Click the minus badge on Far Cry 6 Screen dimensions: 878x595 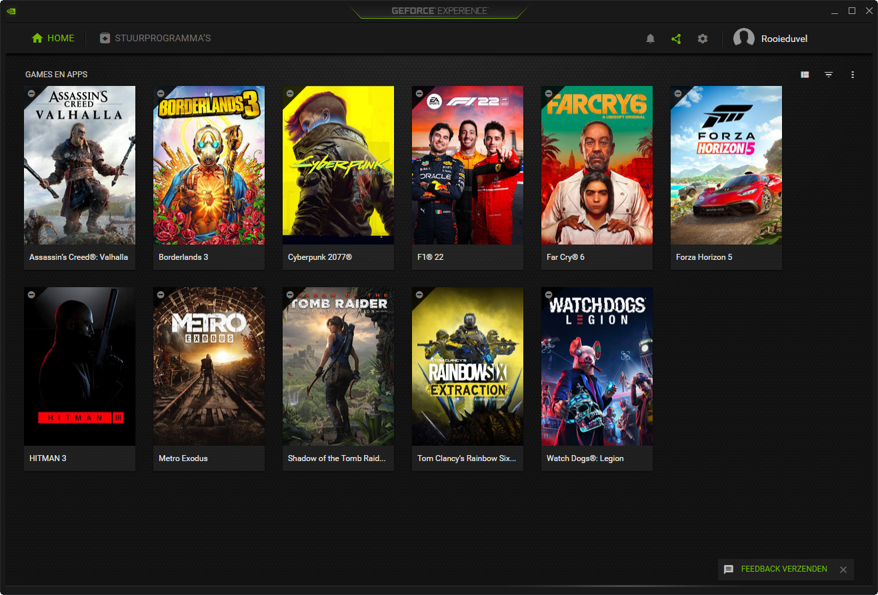click(549, 93)
